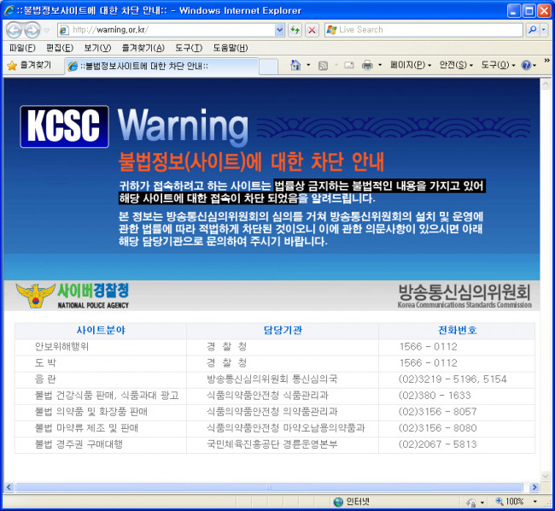
Task: Open the search provider options dropdown
Action: pyautogui.click(x=544, y=30)
